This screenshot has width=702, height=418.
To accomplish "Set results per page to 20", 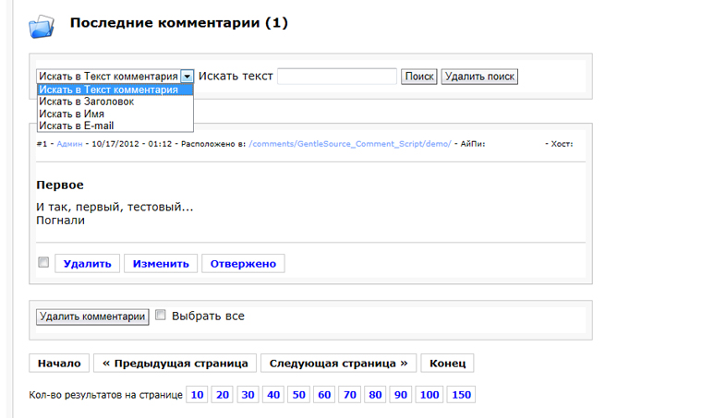I will 223,395.
